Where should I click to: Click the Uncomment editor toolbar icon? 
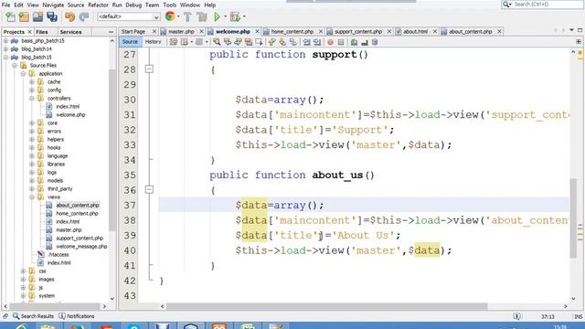(365, 42)
